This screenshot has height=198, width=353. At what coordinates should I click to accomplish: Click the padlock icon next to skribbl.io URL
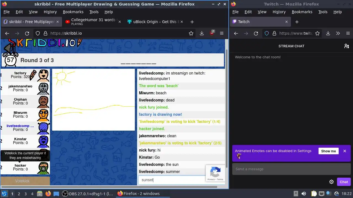pos(45,33)
